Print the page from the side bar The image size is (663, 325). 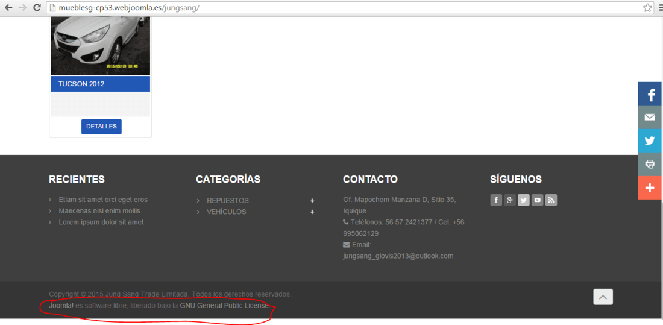tap(650, 164)
